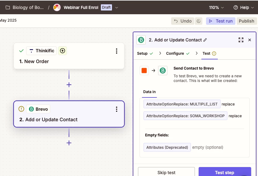Click the orange source app square icon

coord(144,71)
